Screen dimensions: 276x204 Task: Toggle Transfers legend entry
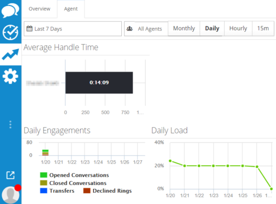point(57,191)
